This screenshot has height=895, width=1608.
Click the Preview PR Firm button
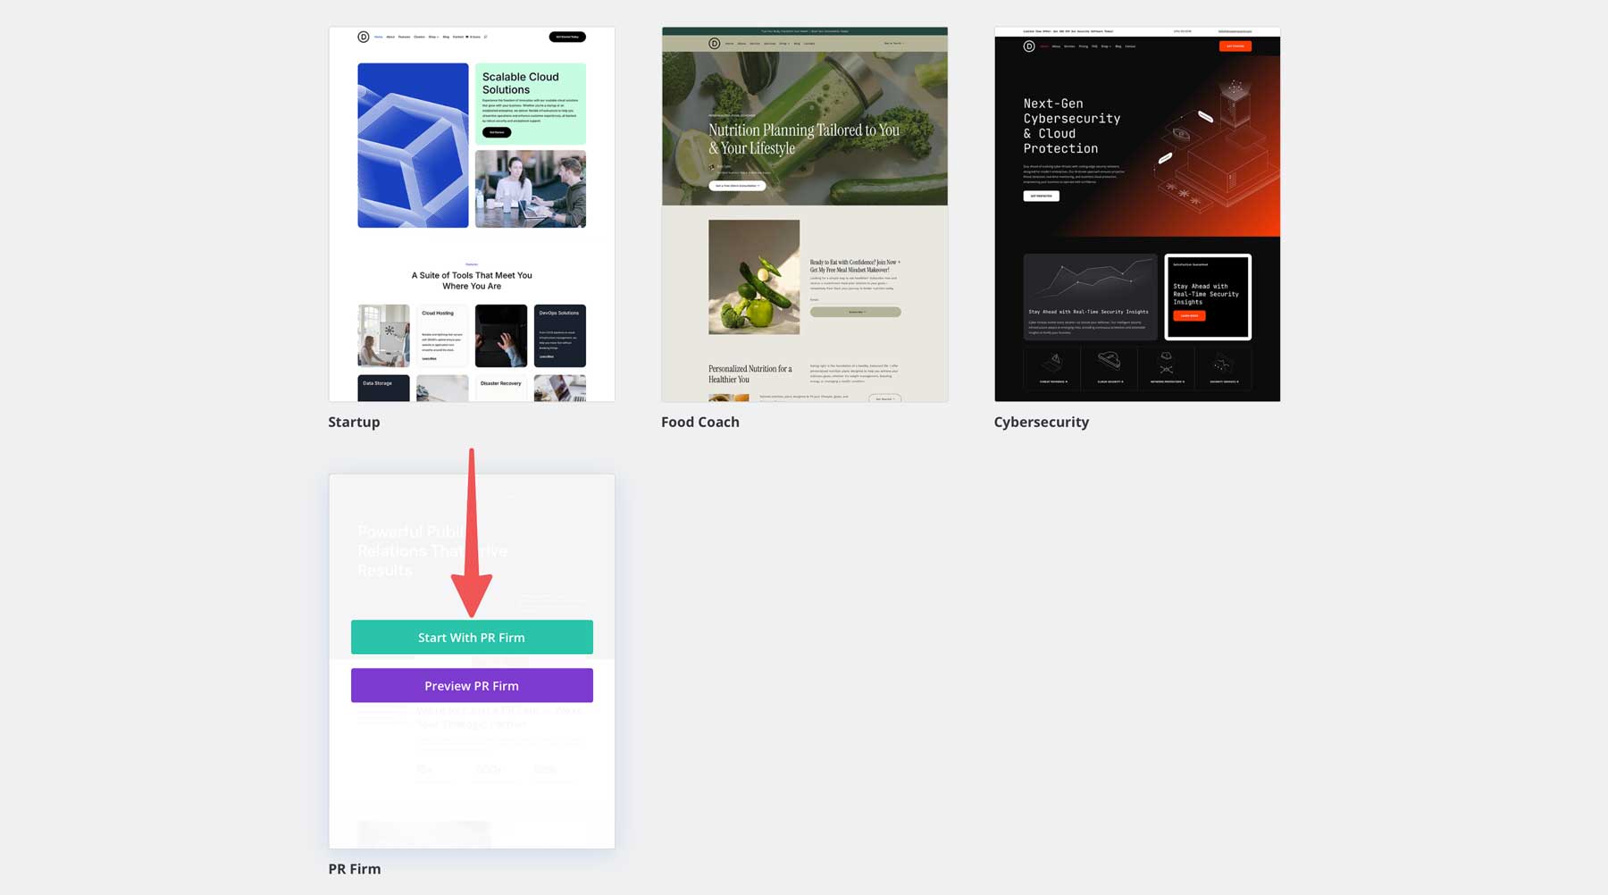pyautogui.click(x=472, y=685)
